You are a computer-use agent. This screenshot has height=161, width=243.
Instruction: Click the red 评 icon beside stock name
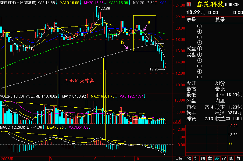click(189, 4)
